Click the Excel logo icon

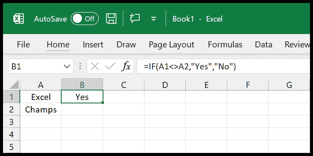point(19,19)
